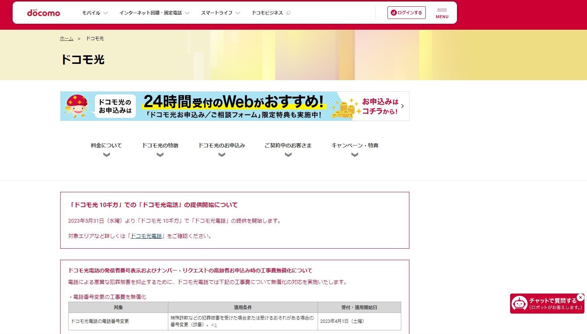The width and height of the screenshot is (587, 334).
Task: Click the external-link icon beside ドコモビジネス
Action: (x=289, y=13)
